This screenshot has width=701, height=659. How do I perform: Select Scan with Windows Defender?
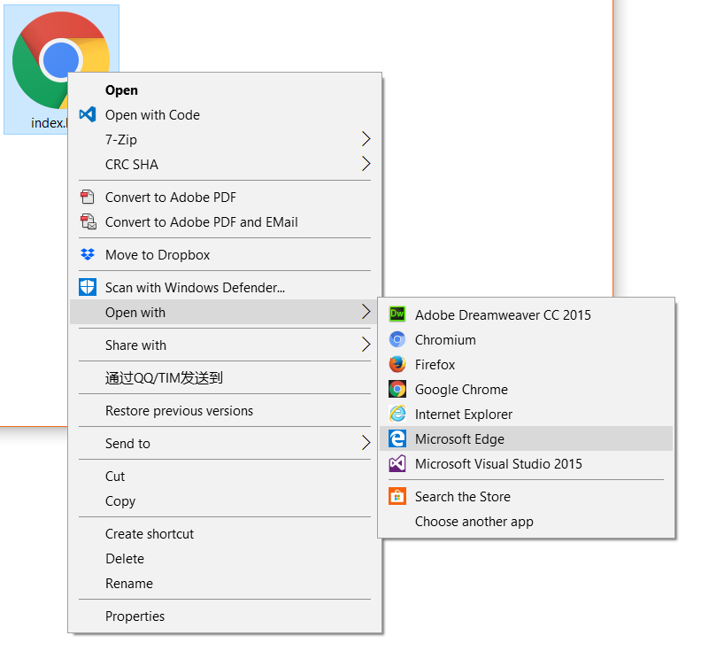click(x=225, y=287)
